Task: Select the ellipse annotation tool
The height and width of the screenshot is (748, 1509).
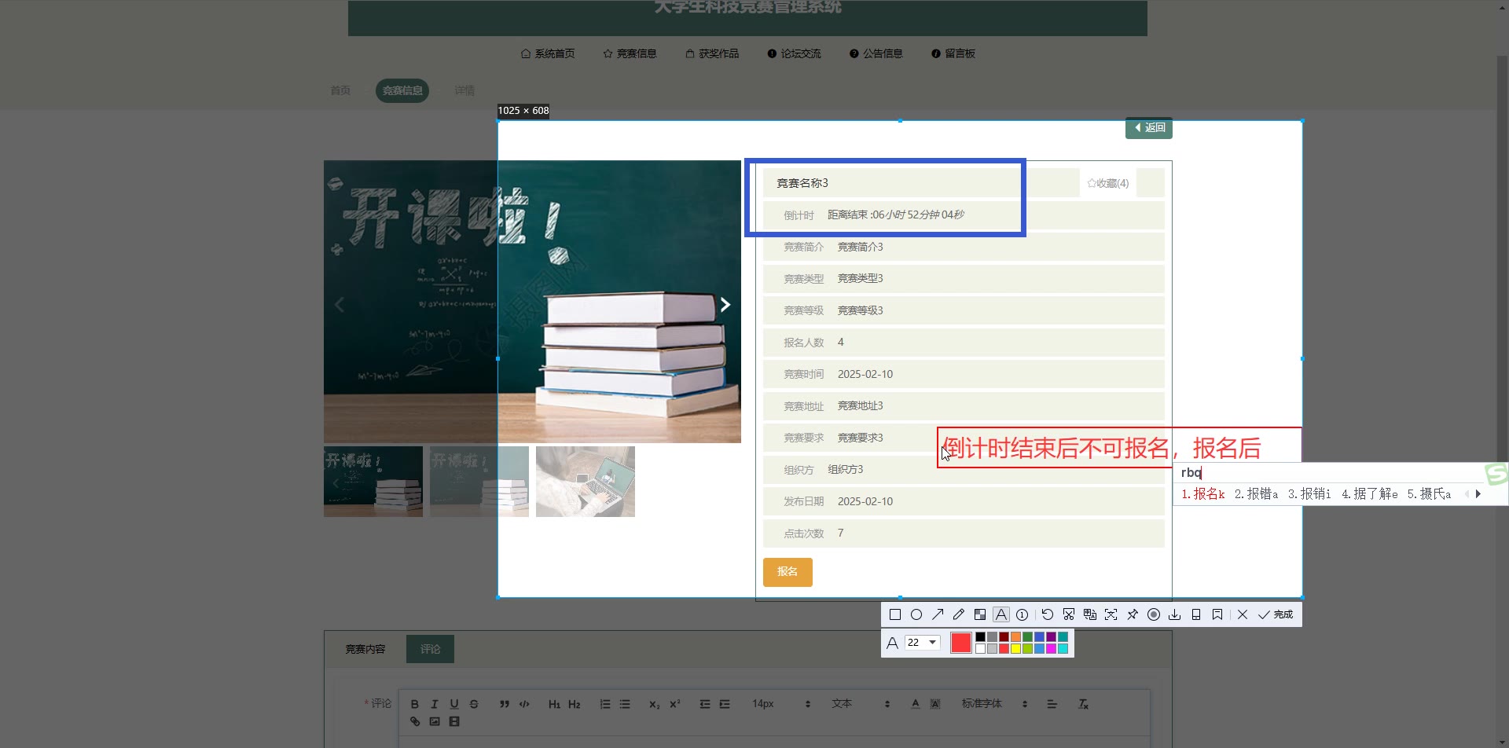Action: coord(916,614)
